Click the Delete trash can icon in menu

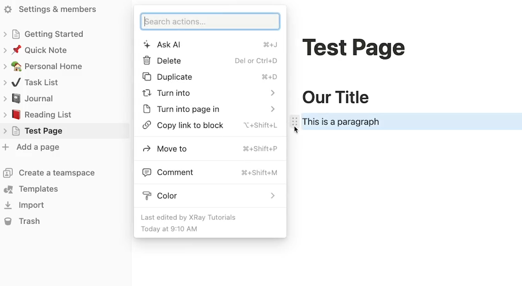click(147, 61)
